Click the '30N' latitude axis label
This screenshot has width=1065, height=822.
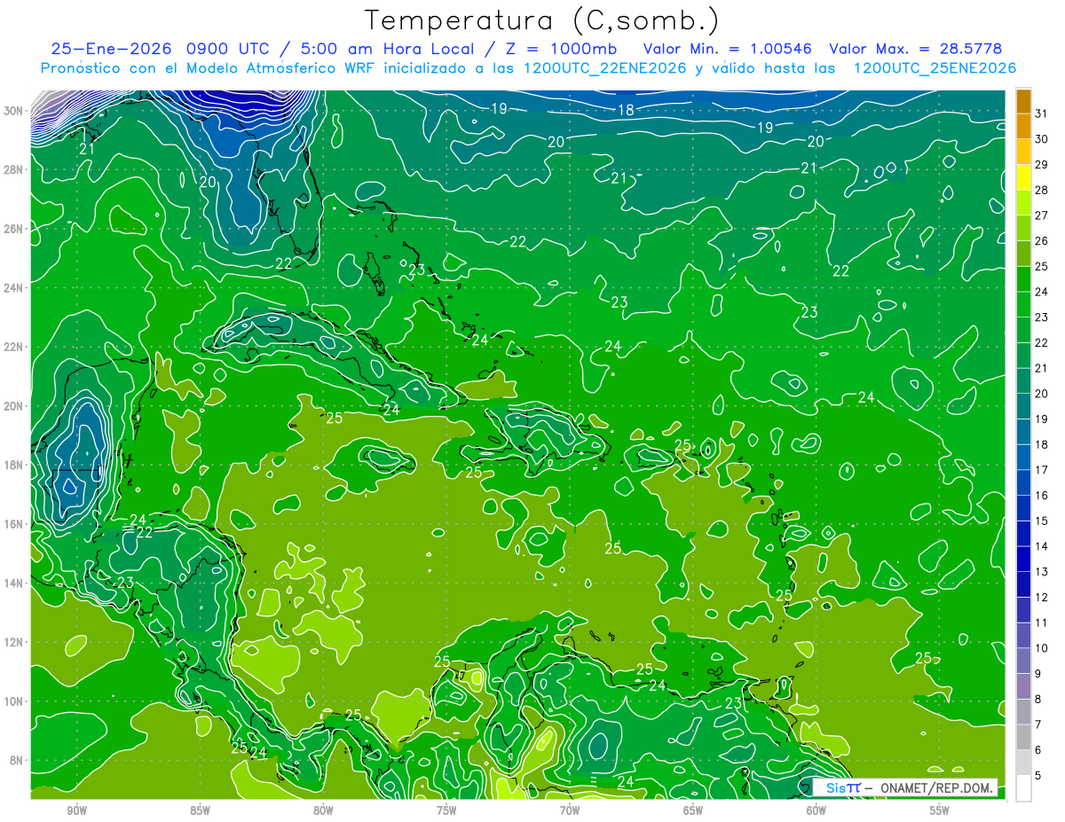pyautogui.click(x=14, y=111)
